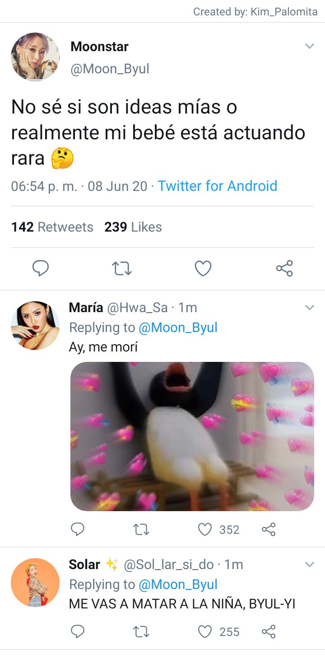Screen dimensions: 325x655
Task: Reply to Moonstar's main tweet
Action: (x=41, y=269)
